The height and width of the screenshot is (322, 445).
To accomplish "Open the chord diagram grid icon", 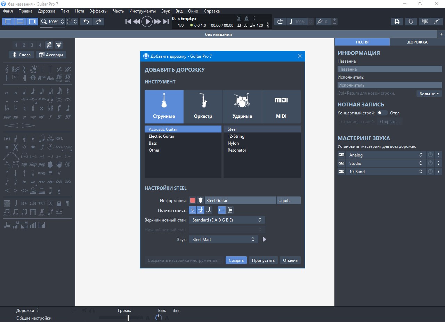I will click(7, 203).
